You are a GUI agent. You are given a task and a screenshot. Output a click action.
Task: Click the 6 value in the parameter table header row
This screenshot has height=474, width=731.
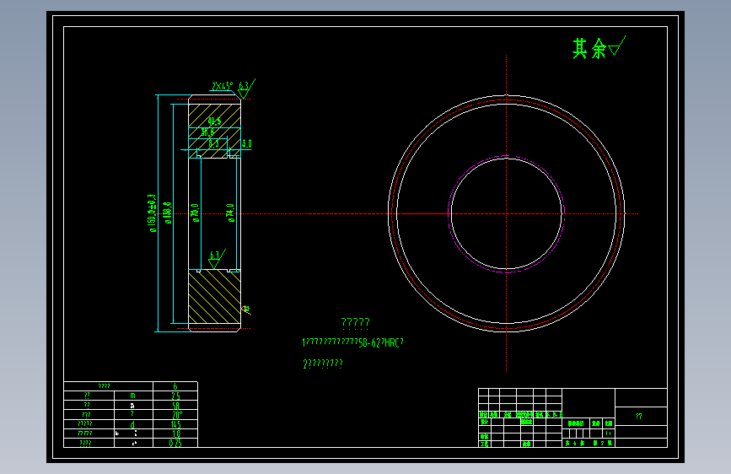pyautogui.click(x=175, y=386)
